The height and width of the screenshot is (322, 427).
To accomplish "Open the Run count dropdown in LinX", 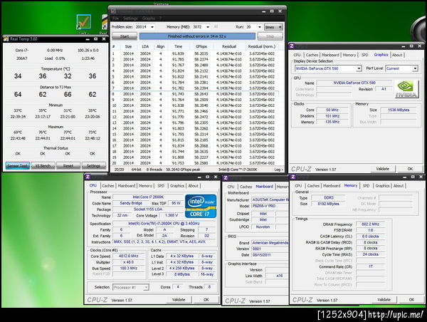I will 259,27.
